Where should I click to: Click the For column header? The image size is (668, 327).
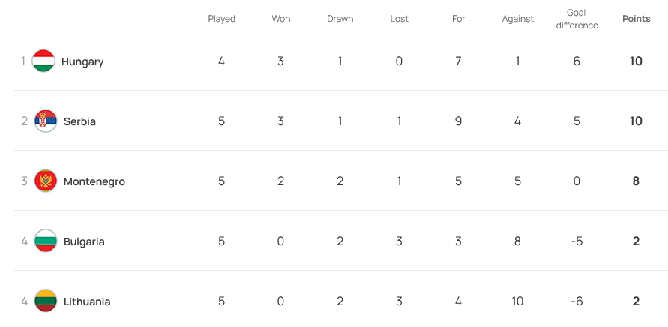click(x=459, y=19)
